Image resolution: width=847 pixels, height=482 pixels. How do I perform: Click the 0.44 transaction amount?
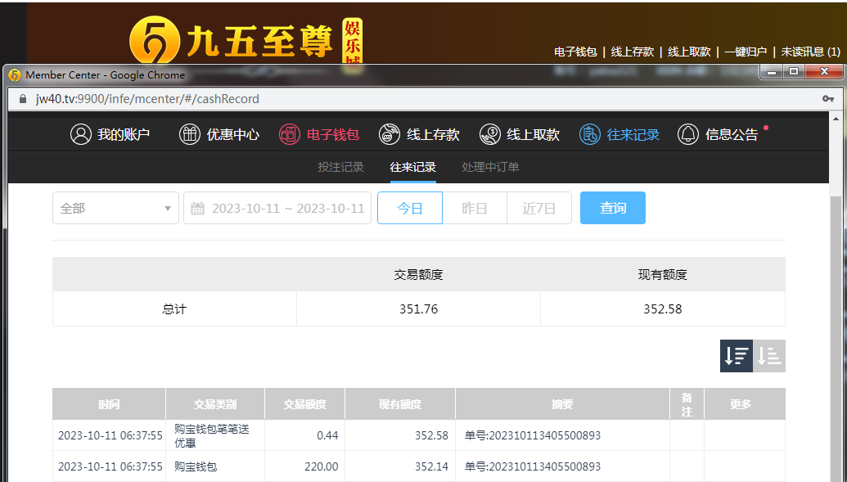pos(327,435)
